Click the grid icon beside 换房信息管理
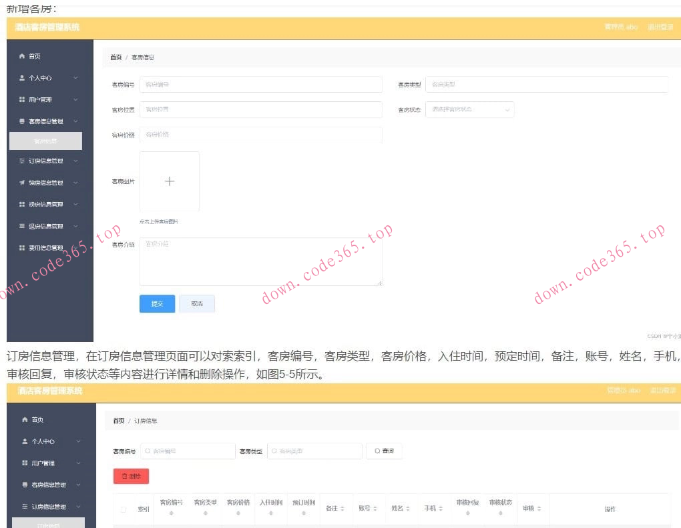This screenshot has height=528, width=681. [x=22, y=204]
